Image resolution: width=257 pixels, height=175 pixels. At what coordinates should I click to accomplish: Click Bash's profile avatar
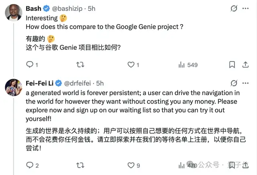[x=13, y=12]
